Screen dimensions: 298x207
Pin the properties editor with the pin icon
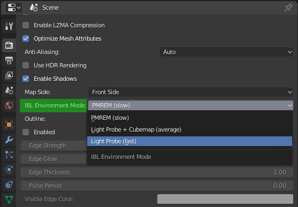click(288, 7)
